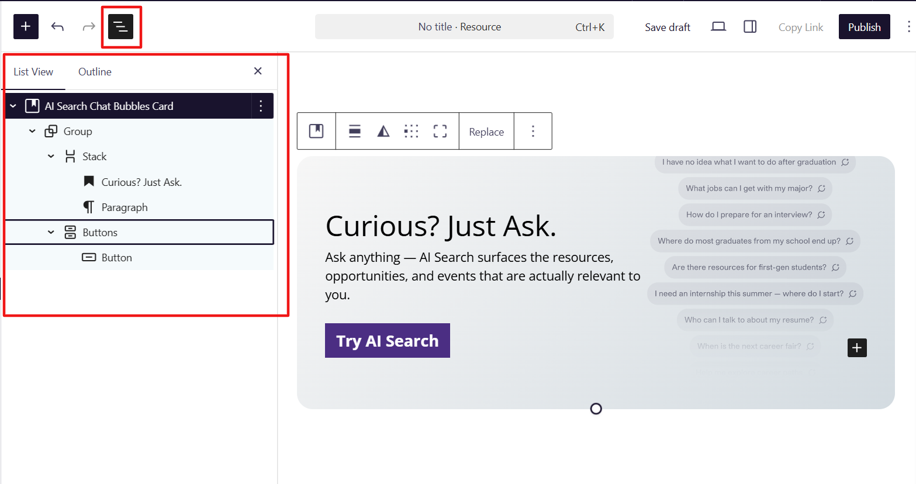
Task: Click the circular resize handle below the card
Action: 596,409
